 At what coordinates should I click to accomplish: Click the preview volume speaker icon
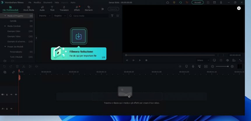[227, 60]
